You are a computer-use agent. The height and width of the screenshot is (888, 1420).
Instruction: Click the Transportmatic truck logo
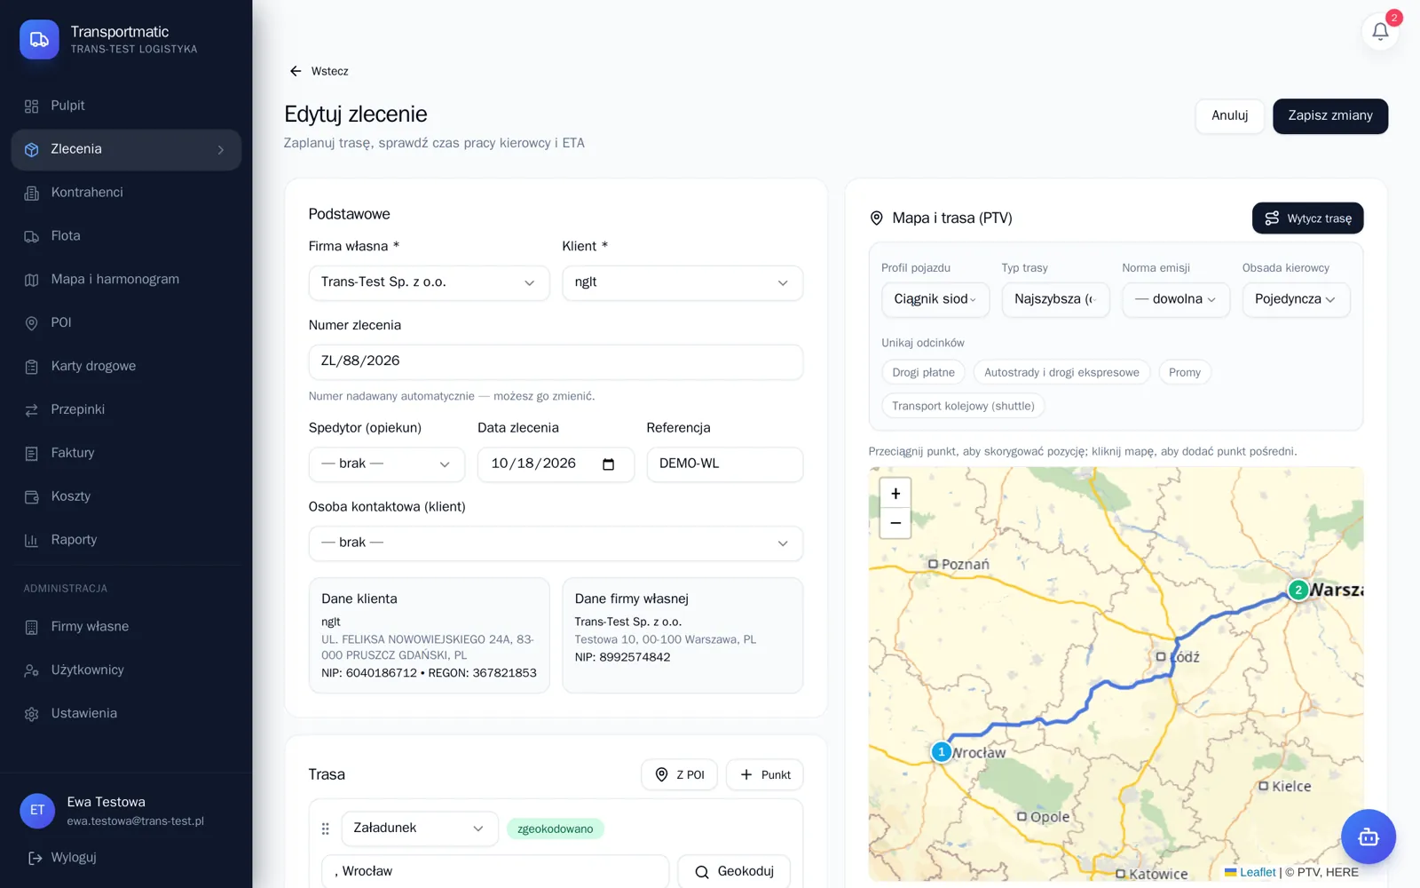point(39,39)
